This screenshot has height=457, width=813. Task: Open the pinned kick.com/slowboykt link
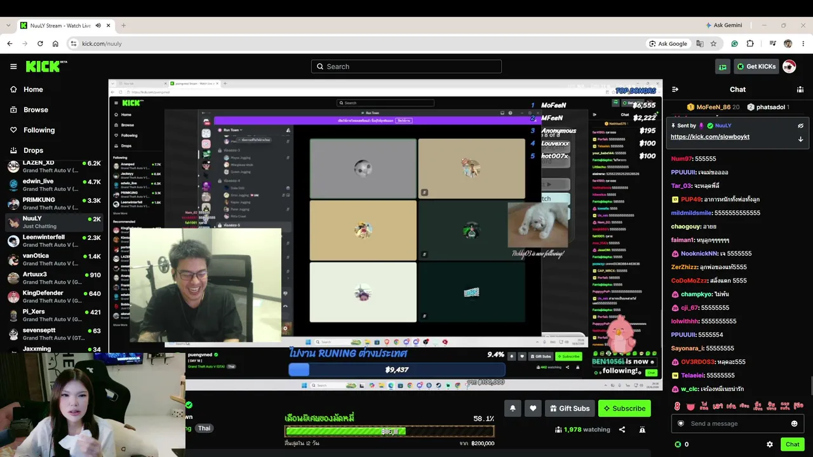coord(710,136)
